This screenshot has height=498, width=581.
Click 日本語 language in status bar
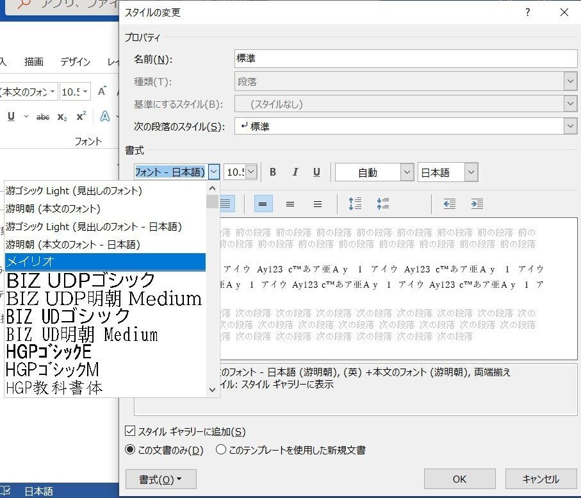38,491
